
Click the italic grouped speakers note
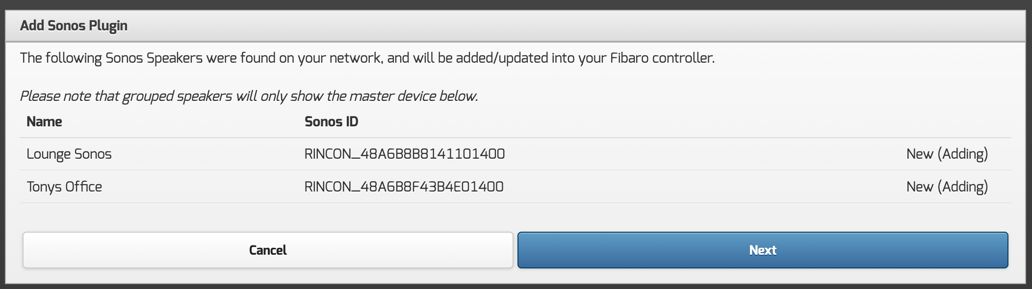coord(249,96)
